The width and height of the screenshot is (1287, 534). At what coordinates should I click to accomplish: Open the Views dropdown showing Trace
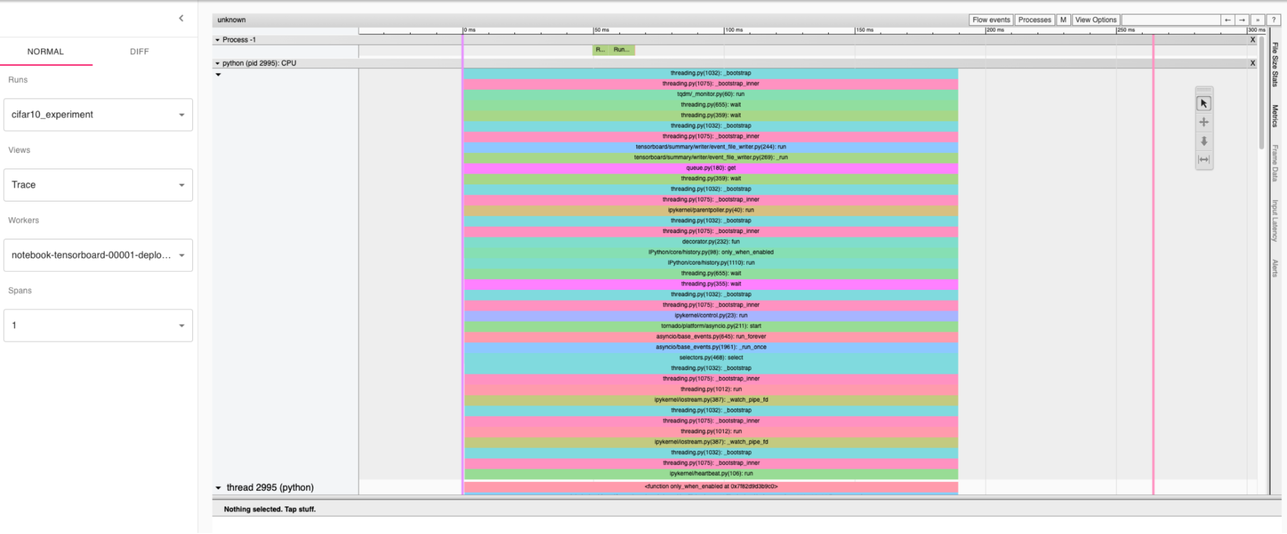[98, 185]
